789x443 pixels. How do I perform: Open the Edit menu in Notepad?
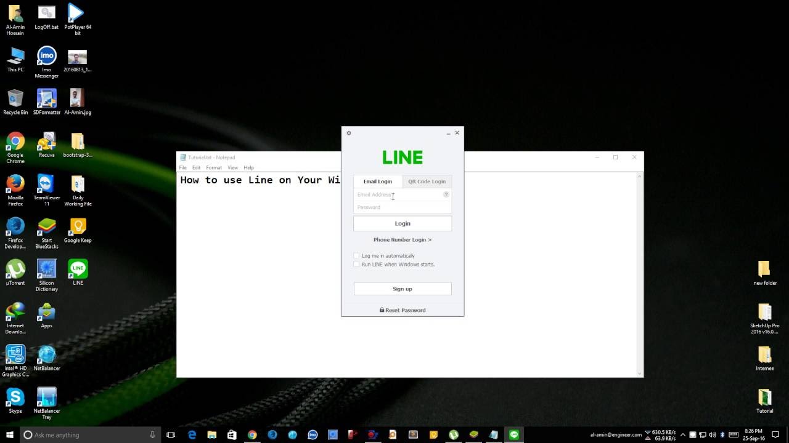tap(196, 167)
